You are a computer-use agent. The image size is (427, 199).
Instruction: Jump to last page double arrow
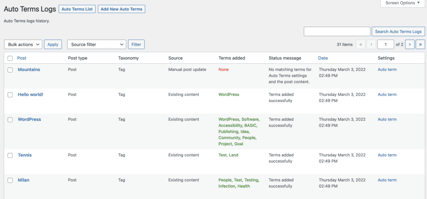420,44
